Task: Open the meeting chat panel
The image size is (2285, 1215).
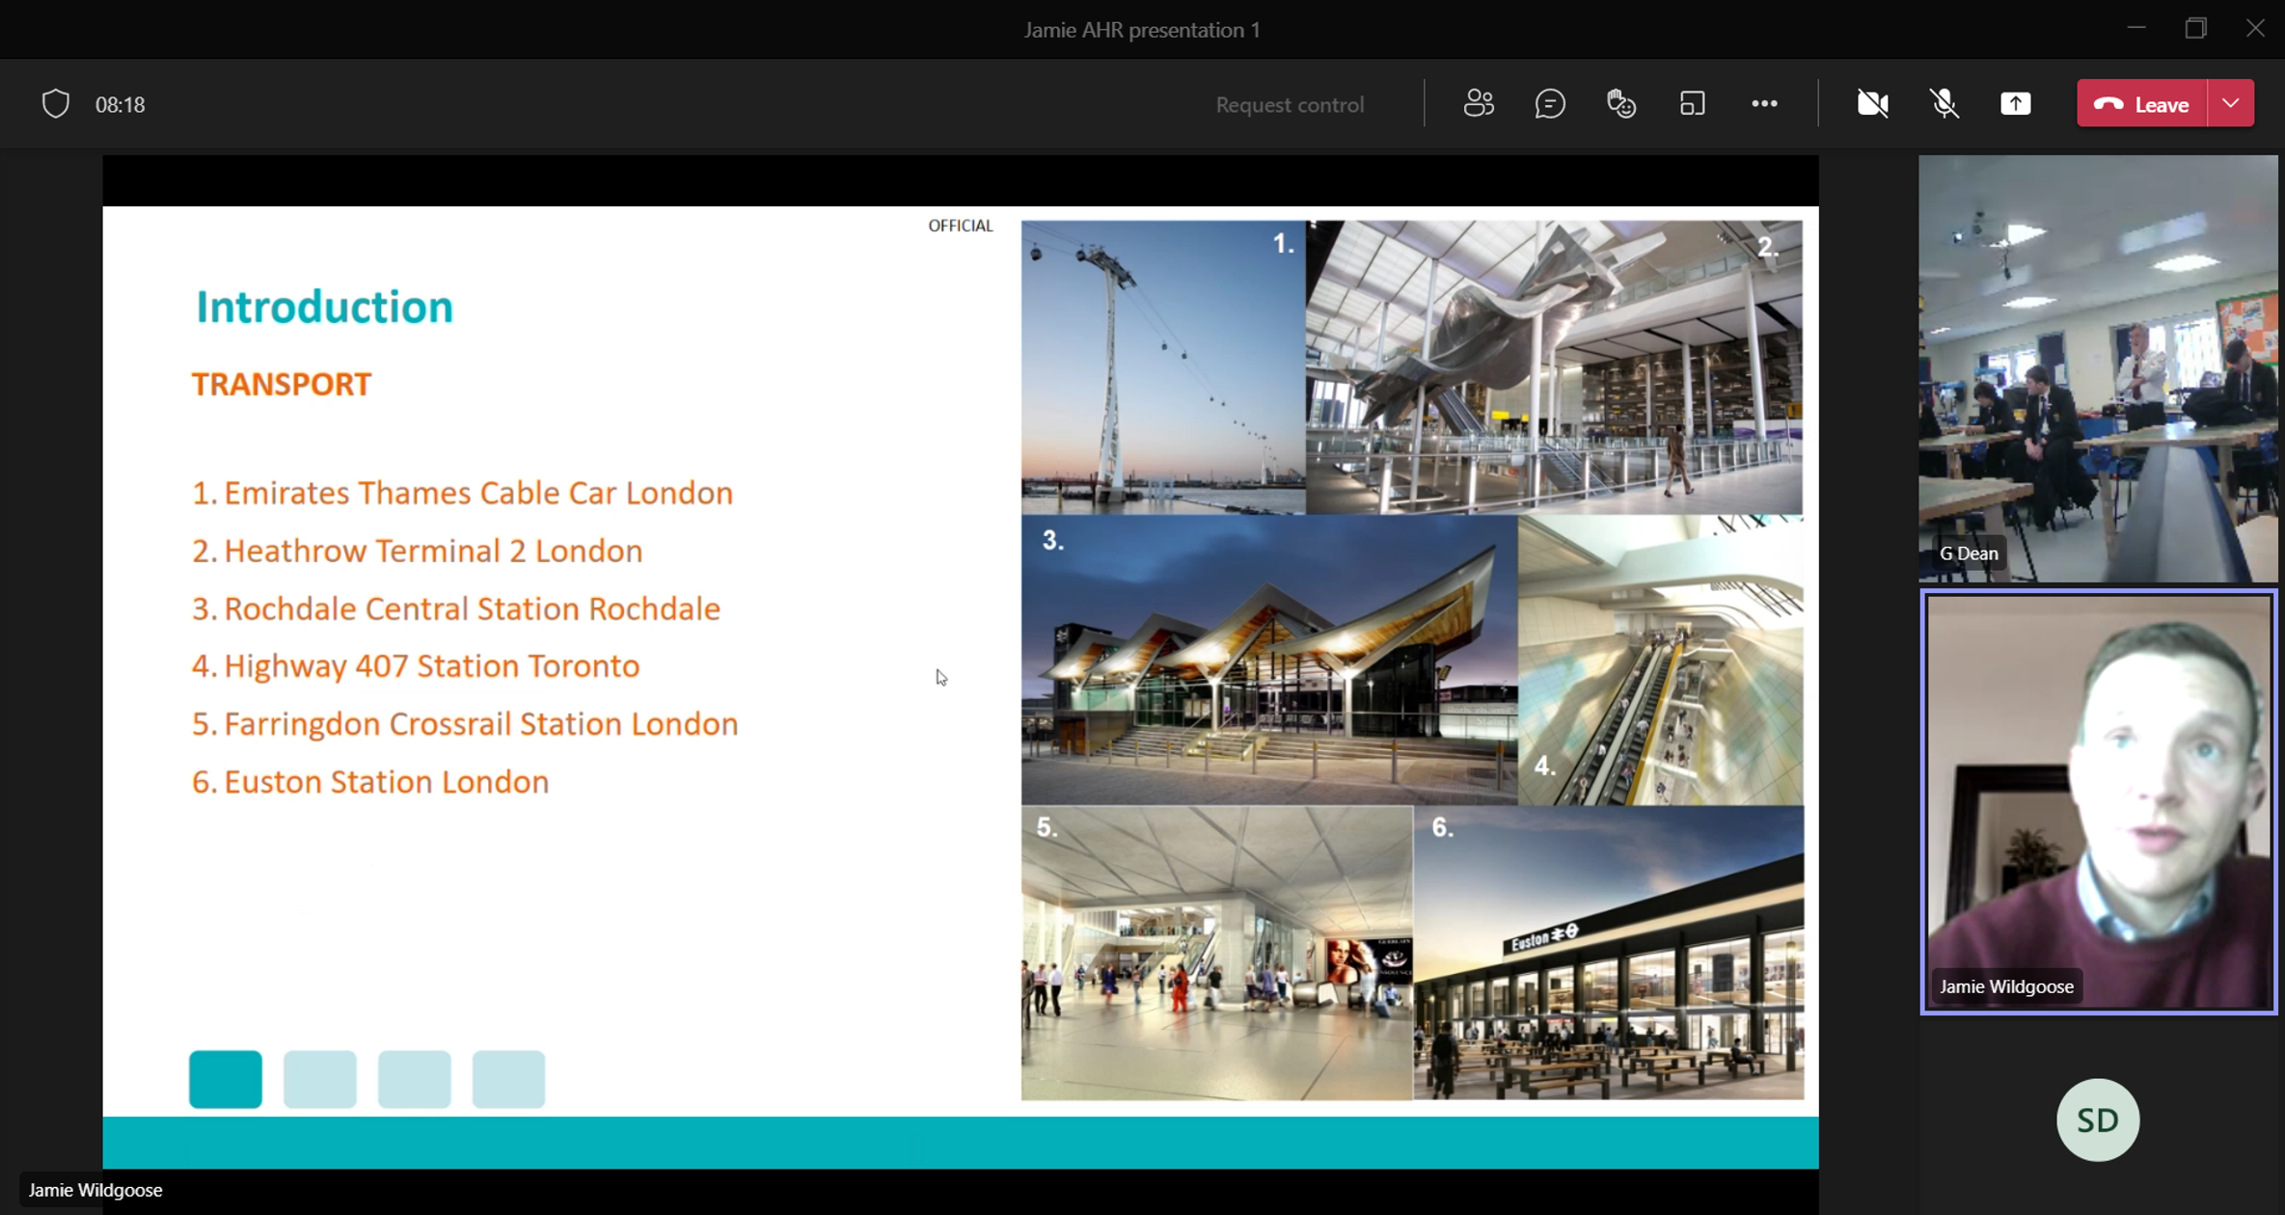Action: (1550, 103)
